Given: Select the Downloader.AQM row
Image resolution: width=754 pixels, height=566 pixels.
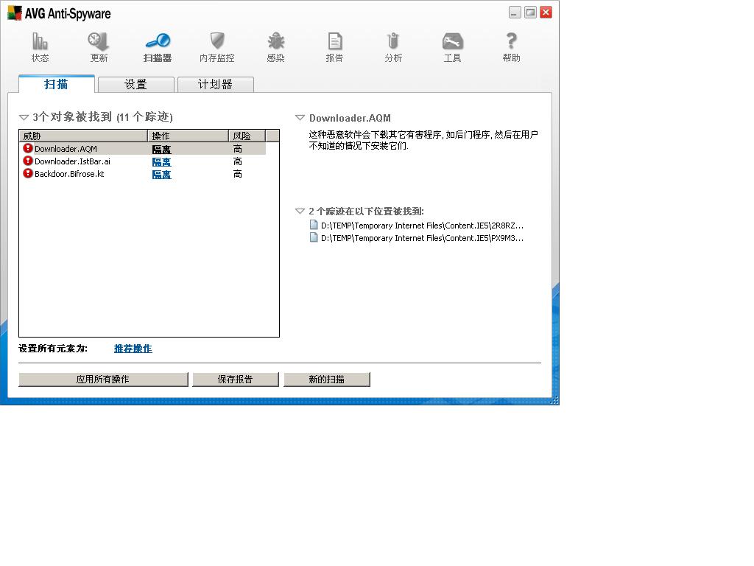Looking at the screenshot, I should [x=142, y=149].
